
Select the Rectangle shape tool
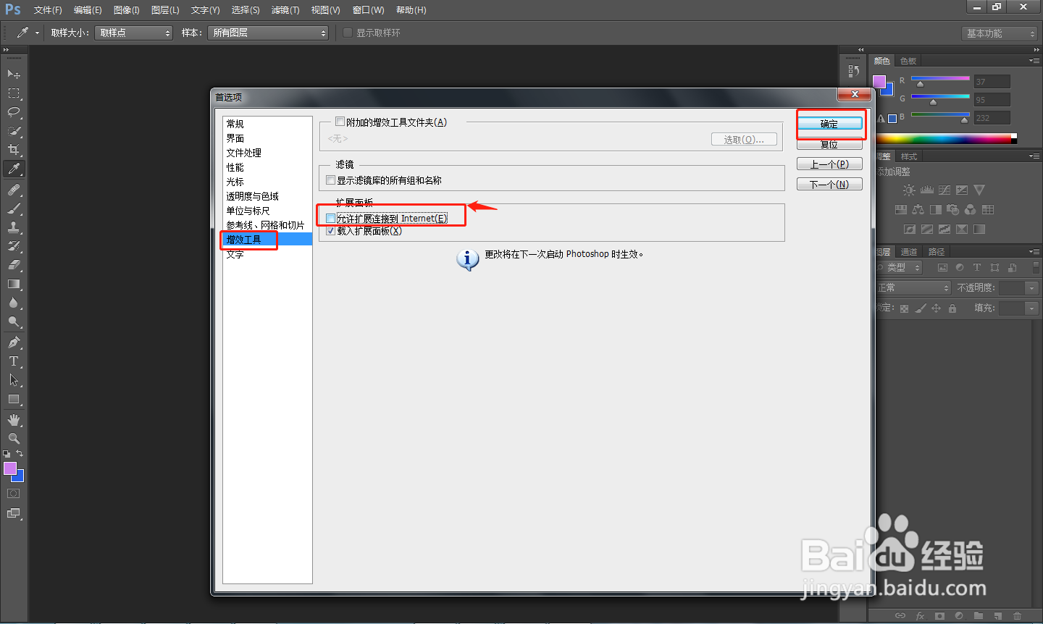(x=14, y=399)
